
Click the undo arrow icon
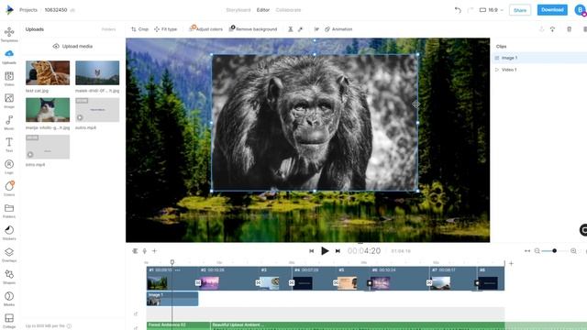point(458,10)
